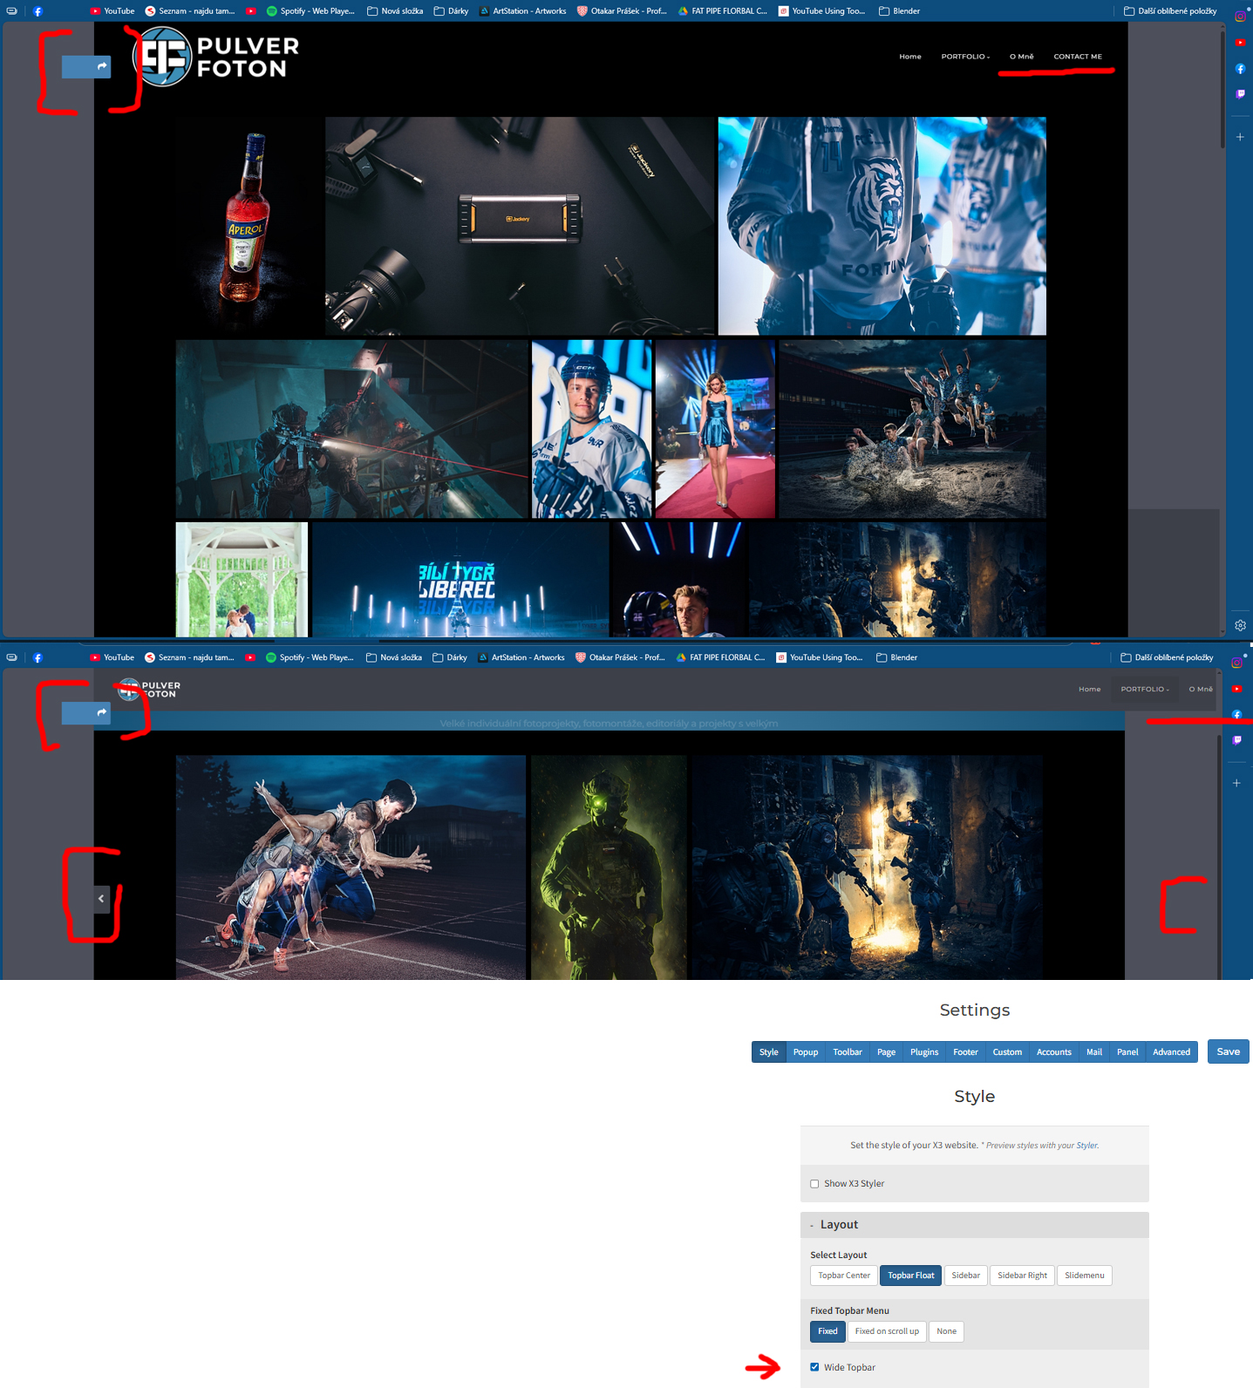The image size is (1253, 1388).
Task: Open the YouTube sidebar icon in lower browser window
Action: (x=1236, y=689)
